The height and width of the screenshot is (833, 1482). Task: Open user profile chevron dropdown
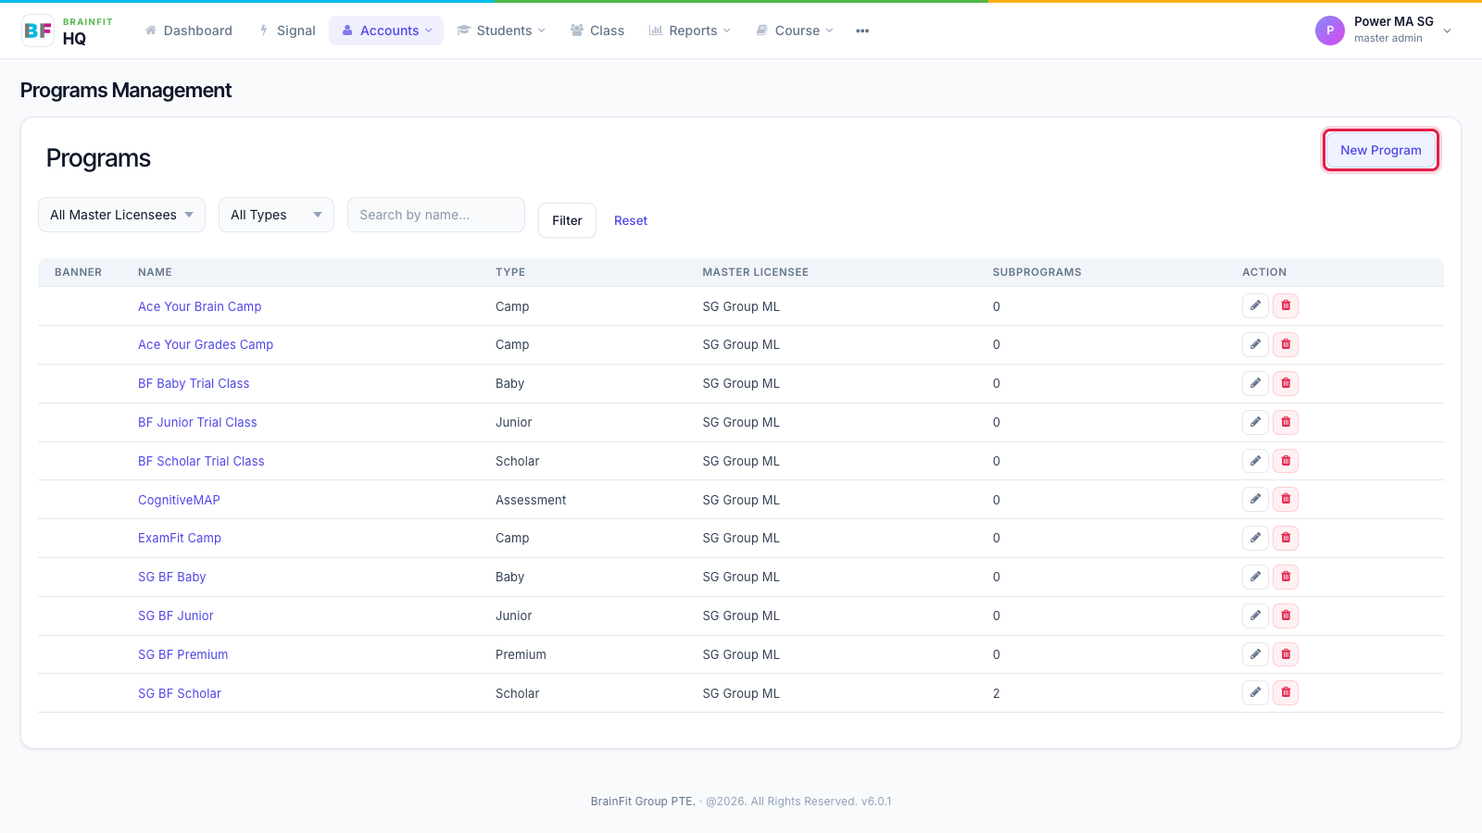tap(1448, 31)
